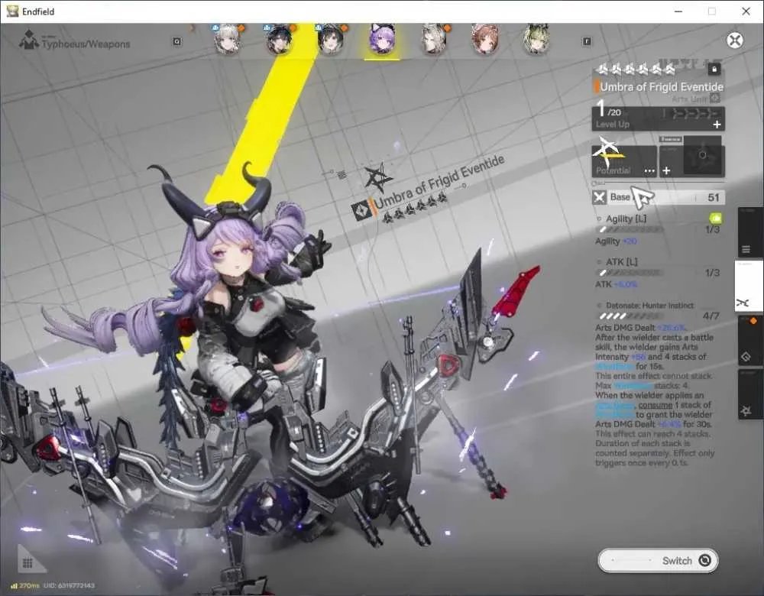Click the weapon name Umbra of Frigid Eventide in panel
This screenshot has height=596, width=764.
coord(662,87)
